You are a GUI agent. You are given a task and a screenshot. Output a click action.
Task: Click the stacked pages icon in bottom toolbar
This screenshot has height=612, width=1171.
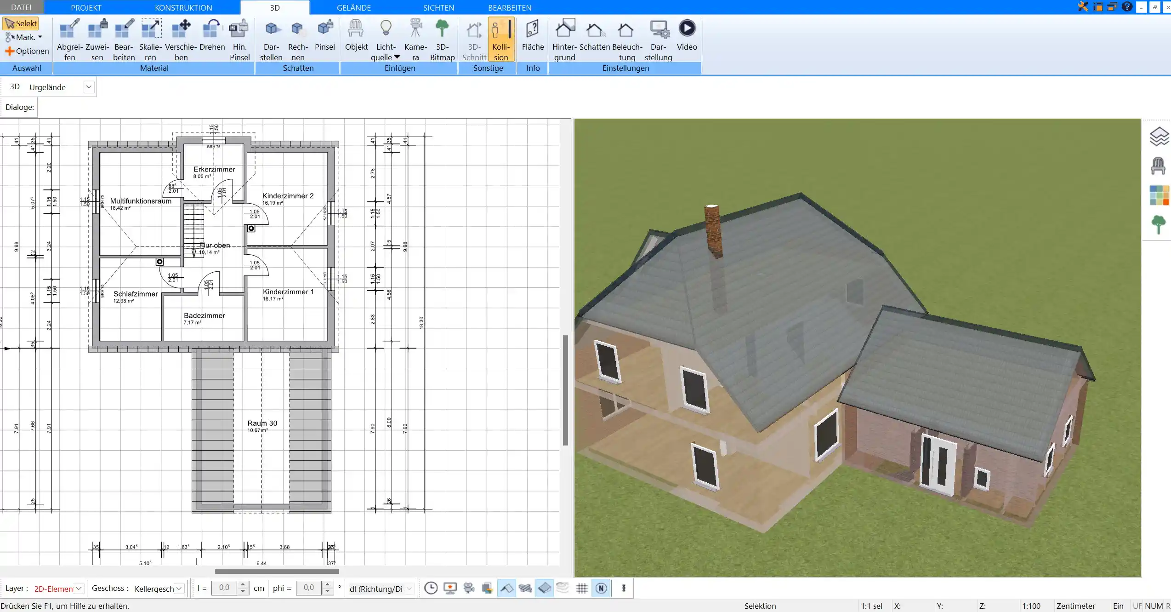pos(488,588)
